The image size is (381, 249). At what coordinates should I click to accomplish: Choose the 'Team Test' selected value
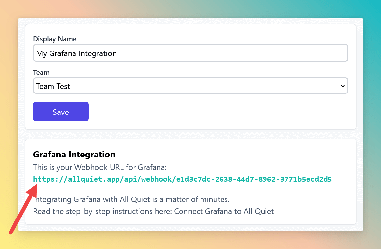[53, 86]
